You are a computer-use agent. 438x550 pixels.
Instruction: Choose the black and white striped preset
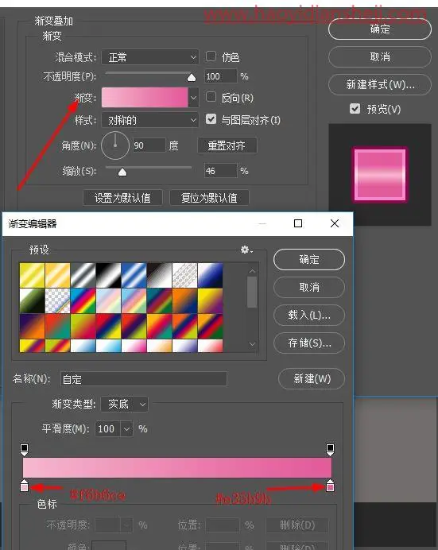[108, 275]
